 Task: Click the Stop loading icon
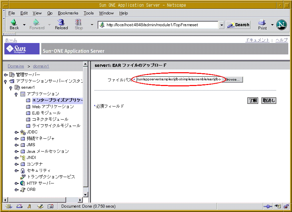pos(78,22)
